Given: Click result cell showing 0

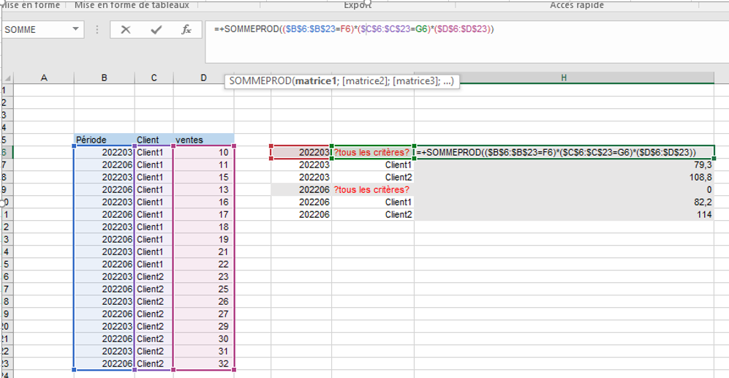Looking at the screenshot, I should [564, 189].
